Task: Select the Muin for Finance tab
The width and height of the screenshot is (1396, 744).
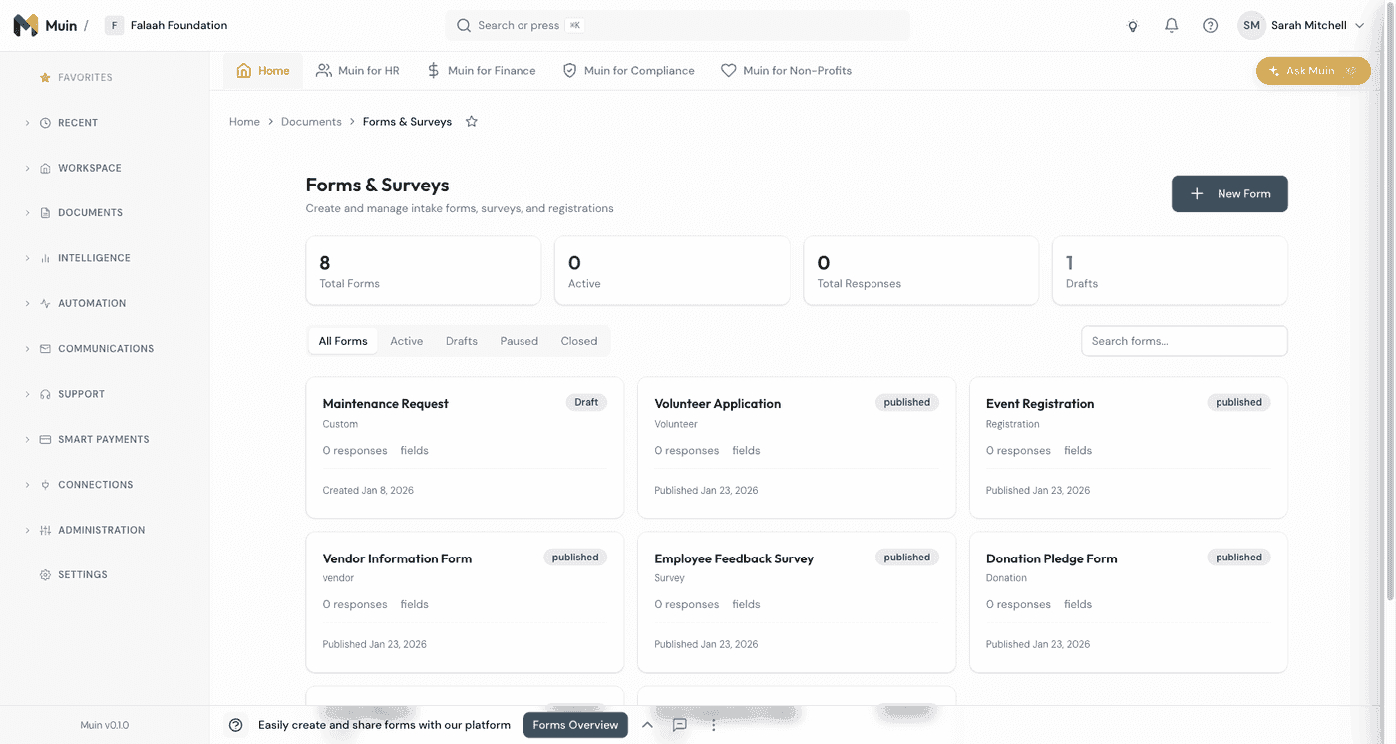Action: tap(481, 71)
